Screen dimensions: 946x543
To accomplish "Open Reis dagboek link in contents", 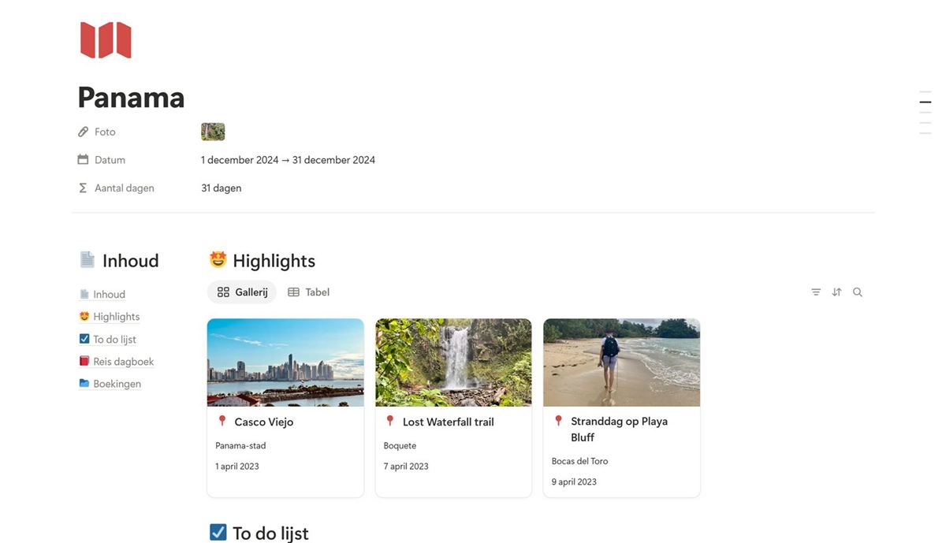I will coord(123,362).
